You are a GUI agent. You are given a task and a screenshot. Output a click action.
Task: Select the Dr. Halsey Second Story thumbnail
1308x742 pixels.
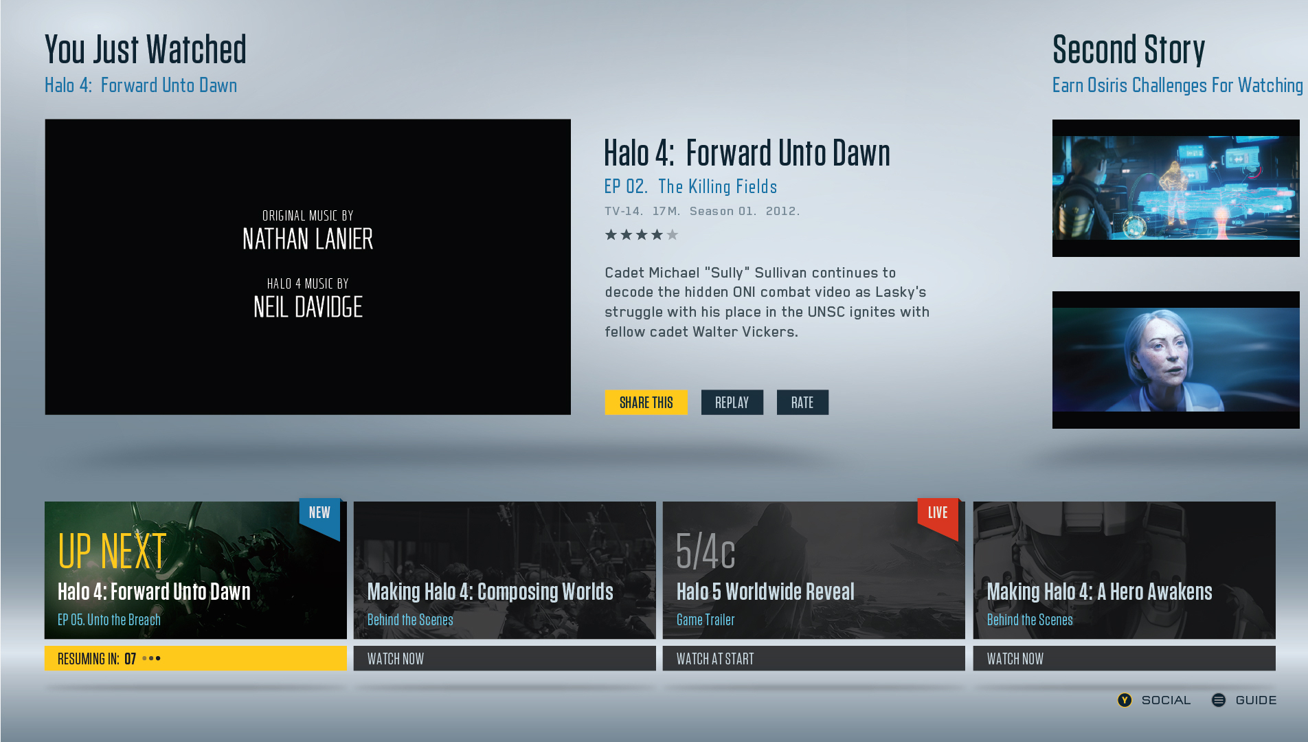(x=1175, y=360)
